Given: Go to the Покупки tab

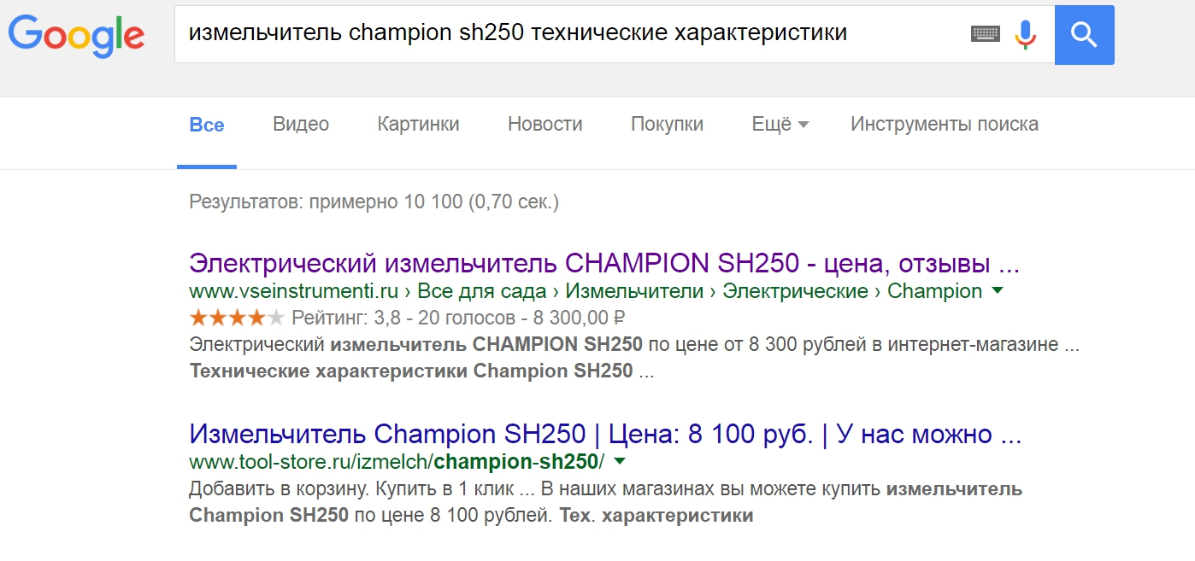Looking at the screenshot, I should (x=667, y=125).
